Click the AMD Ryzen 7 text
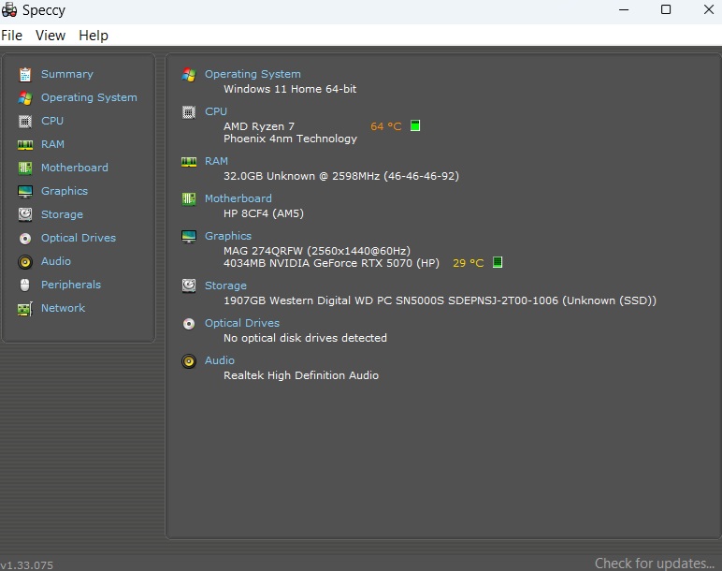Image resolution: width=722 pixels, height=571 pixels. click(x=259, y=126)
